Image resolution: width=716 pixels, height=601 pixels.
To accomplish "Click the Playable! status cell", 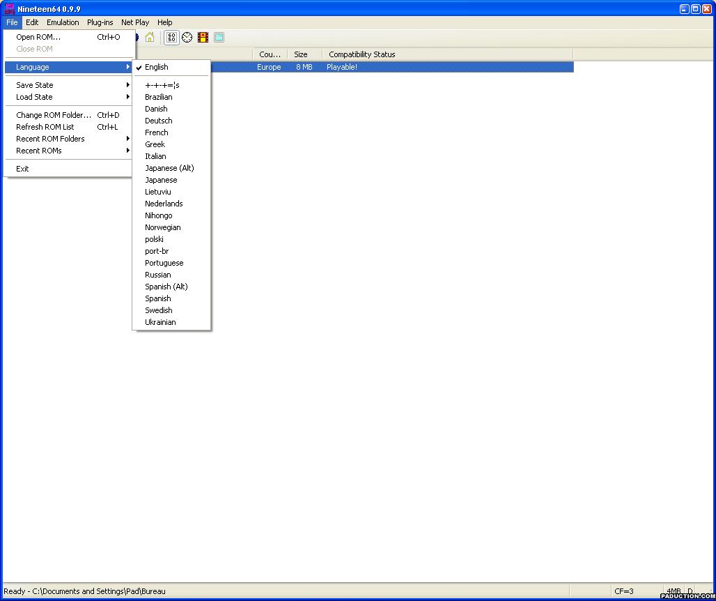I will click(342, 67).
